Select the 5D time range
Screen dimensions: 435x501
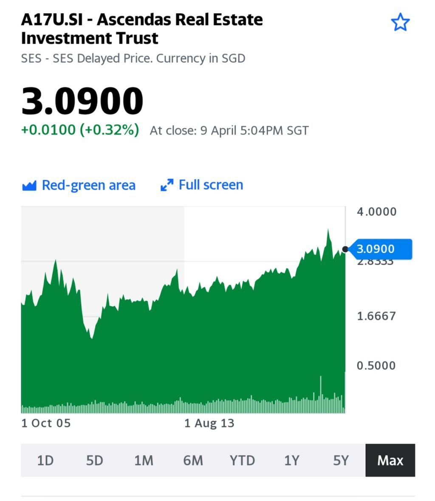[95, 461]
